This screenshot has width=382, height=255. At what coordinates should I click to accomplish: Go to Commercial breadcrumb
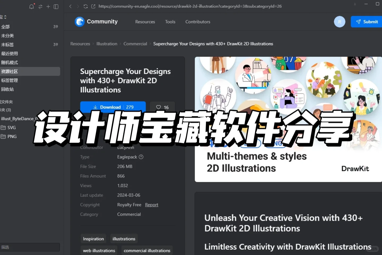pyautogui.click(x=135, y=44)
